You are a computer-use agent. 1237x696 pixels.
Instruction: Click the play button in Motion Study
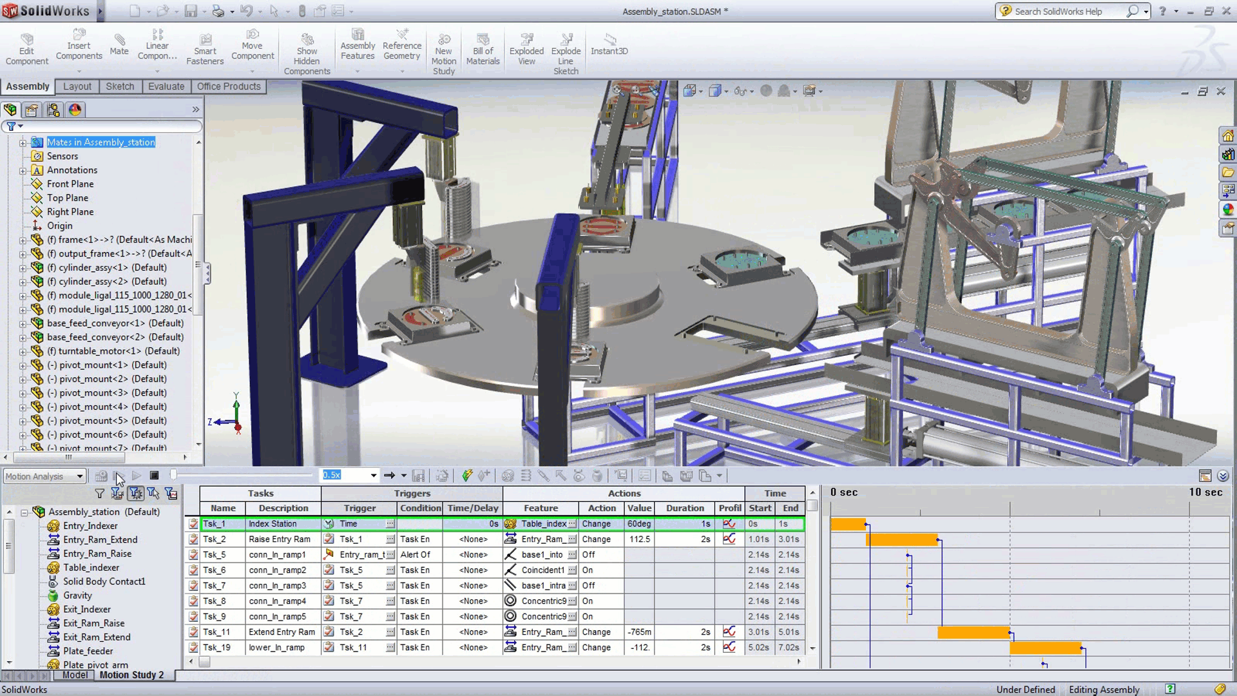136,475
